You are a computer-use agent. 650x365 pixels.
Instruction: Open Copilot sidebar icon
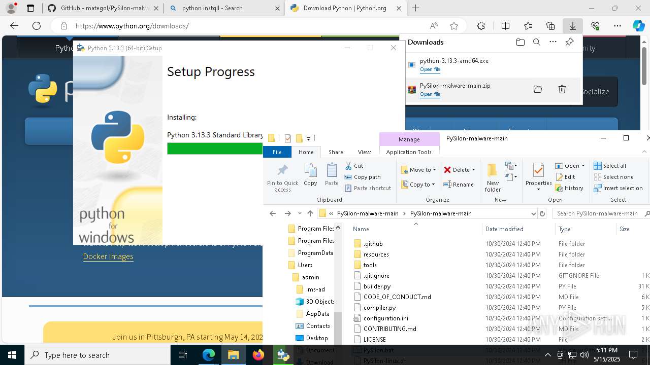click(639, 26)
